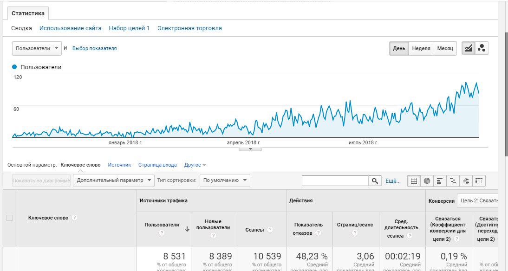Screen dimensions: 508x271
Task: Collapse the chart with the arrow handle
Action: pyautogui.click(x=250, y=149)
